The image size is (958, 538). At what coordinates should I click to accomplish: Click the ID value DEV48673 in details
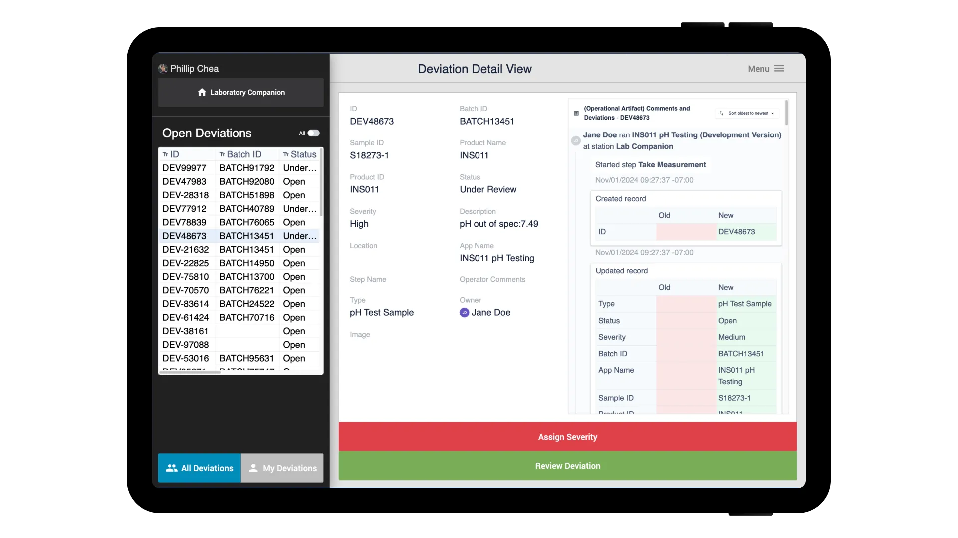point(372,121)
